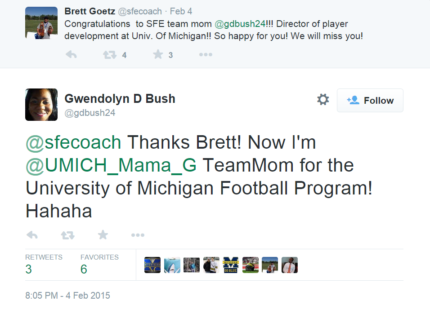This screenshot has width=430, height=309.
Task: Favorite Brett Goetz's tweet with star
Action: point(158,55)
